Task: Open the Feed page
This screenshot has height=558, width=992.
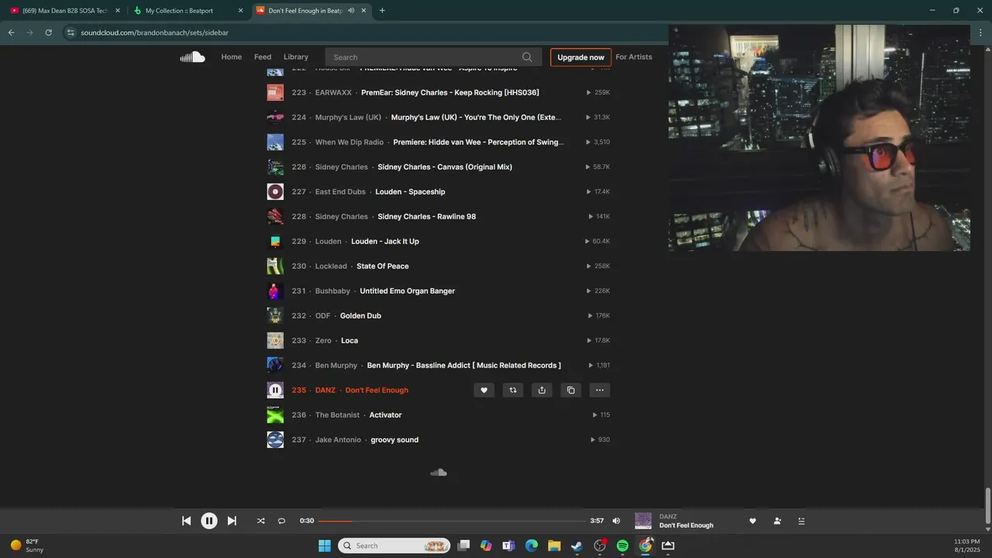Action: pyautogui.click(x=263, y=57)
